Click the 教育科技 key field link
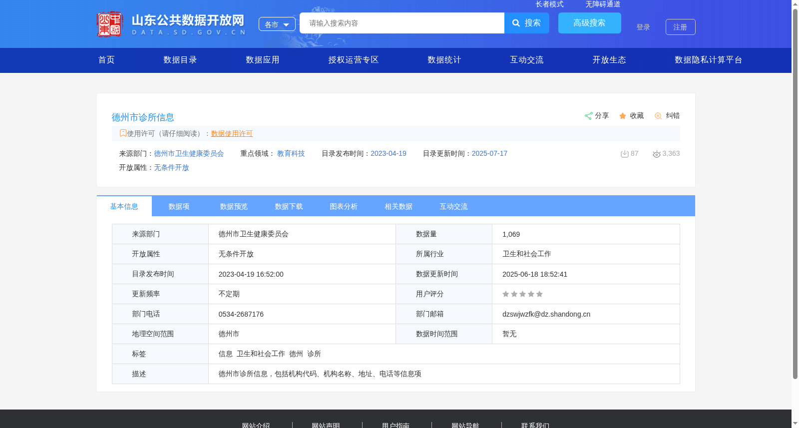Viewport: 799px width, 428px height. pos(291,153)
